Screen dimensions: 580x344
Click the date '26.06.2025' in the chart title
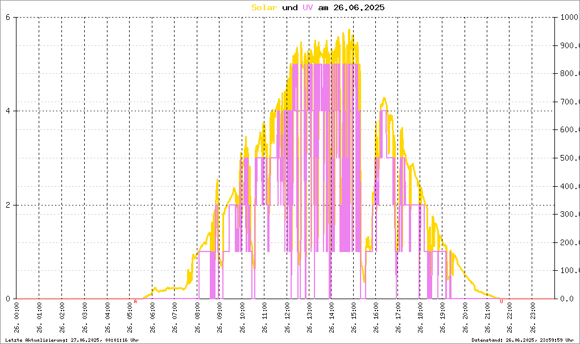tap(359, 7)
